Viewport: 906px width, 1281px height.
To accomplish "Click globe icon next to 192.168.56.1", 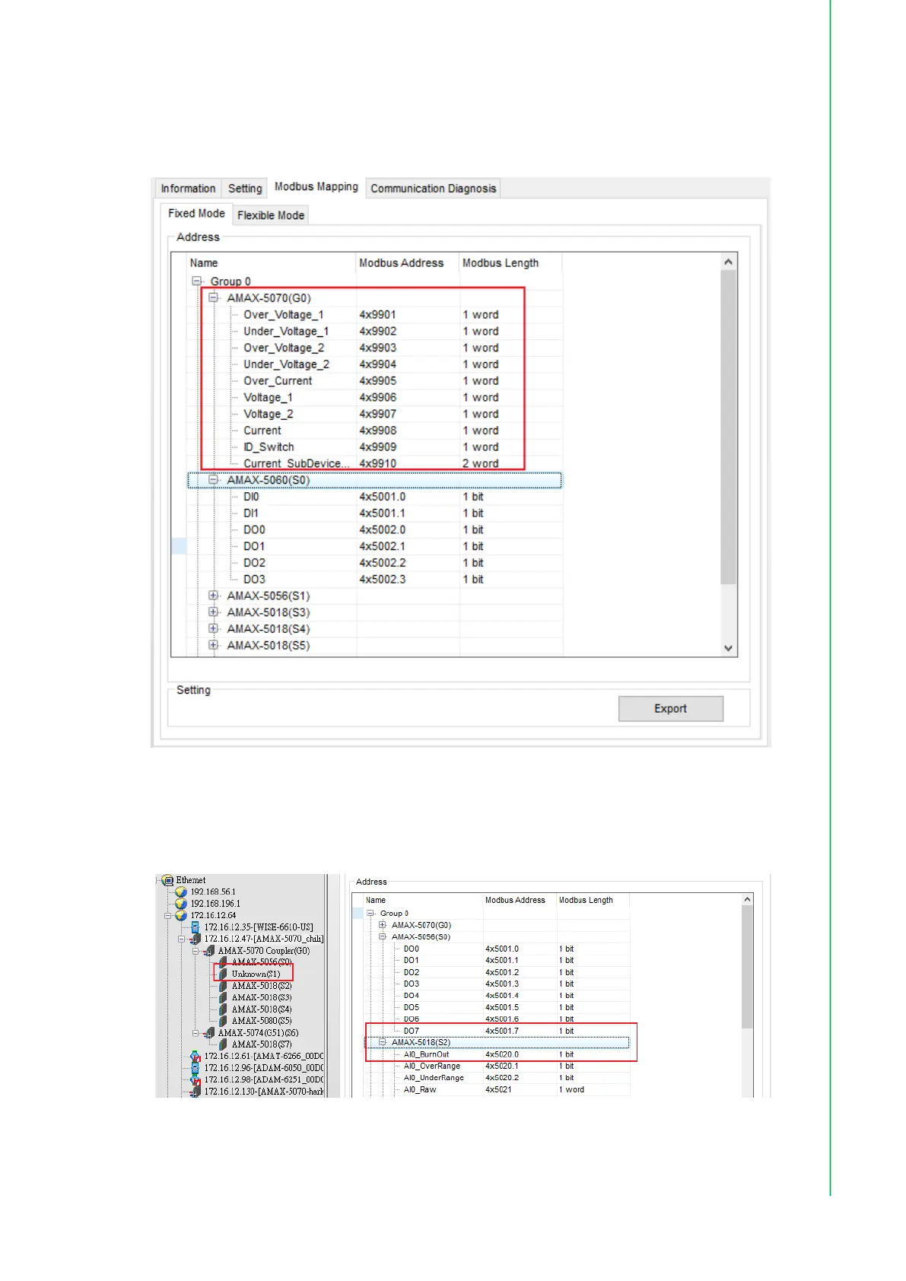I will (x=181, y=892).
